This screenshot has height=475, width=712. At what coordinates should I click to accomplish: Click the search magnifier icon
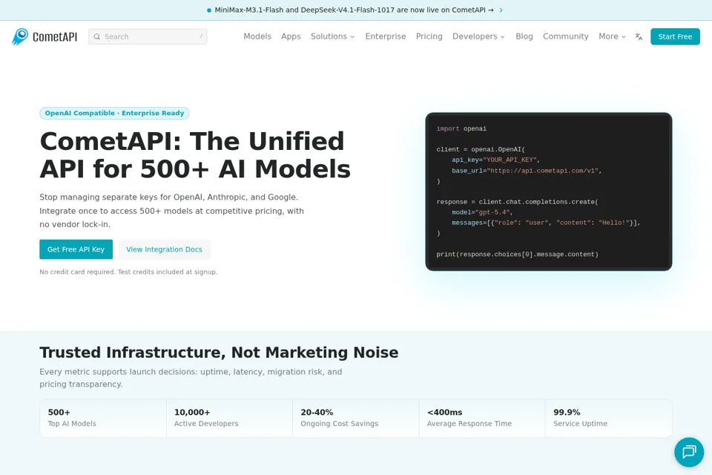[x=96, y=37]
